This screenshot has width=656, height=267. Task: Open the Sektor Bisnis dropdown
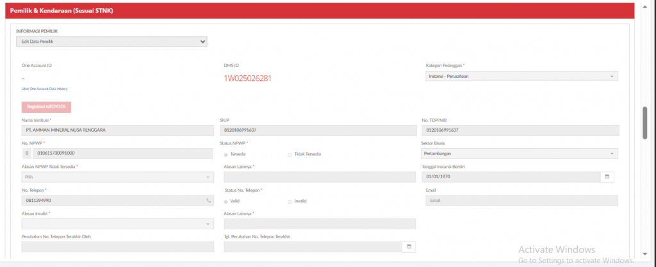point(520,154)
